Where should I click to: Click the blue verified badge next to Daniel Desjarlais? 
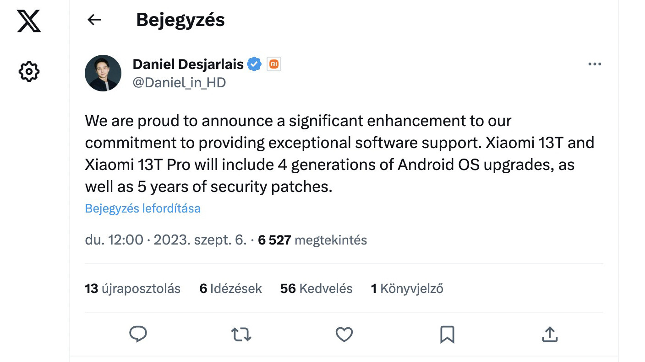(x=254, y=64)
